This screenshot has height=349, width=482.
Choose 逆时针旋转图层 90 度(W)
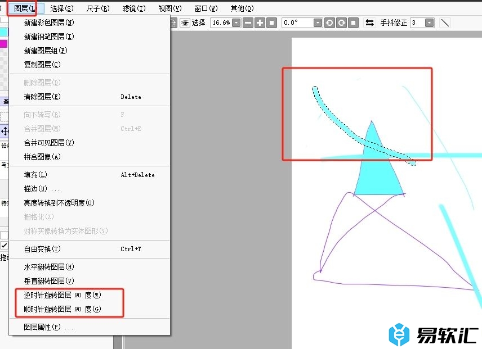pos(90,295)
